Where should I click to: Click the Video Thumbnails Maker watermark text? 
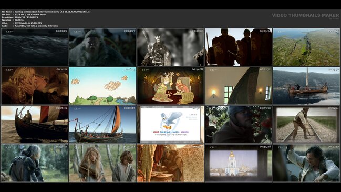point(305,15)
